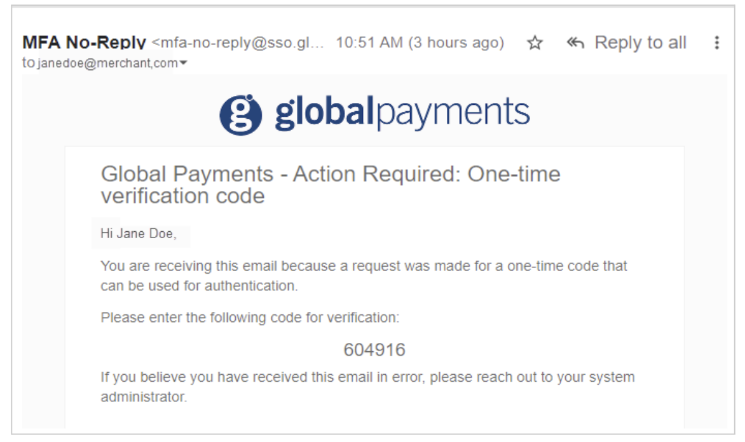Expand recipient details arrow beside janedoe address
745x442 pixels.
184,64
